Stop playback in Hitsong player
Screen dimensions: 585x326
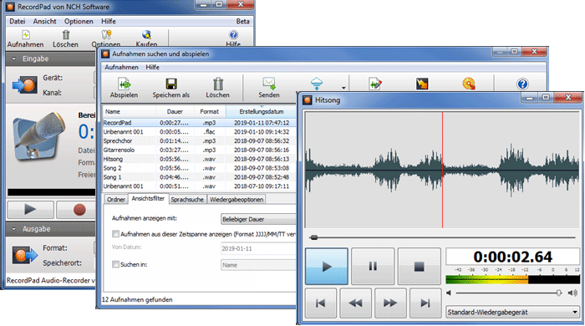[419, 267]
